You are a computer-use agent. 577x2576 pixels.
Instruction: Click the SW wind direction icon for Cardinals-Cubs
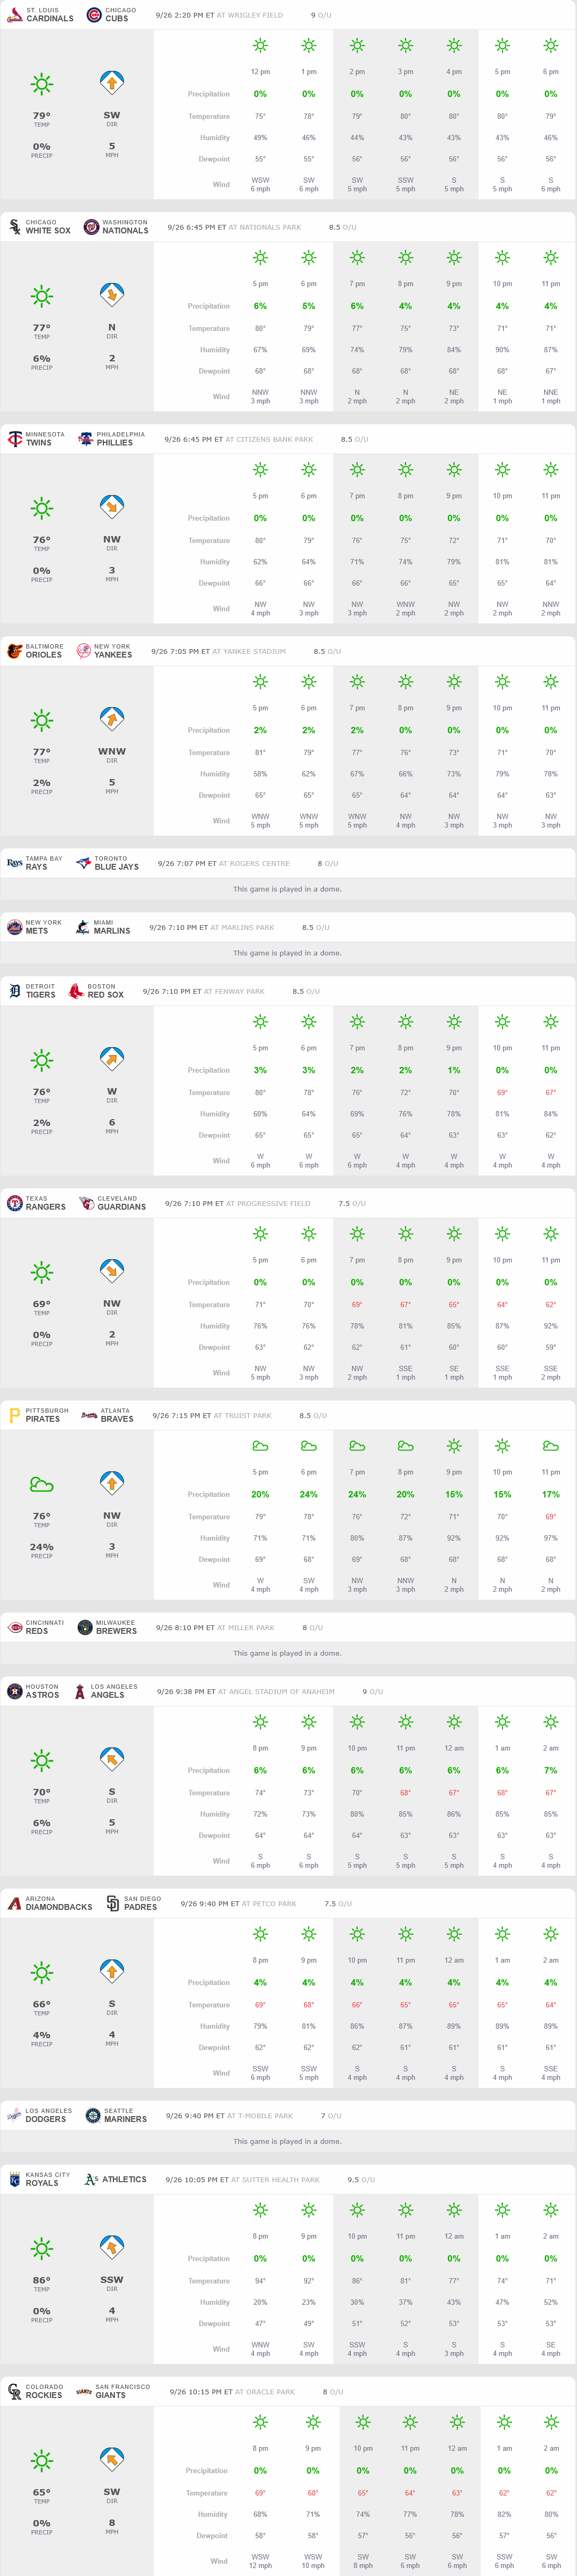pos(112,83)
